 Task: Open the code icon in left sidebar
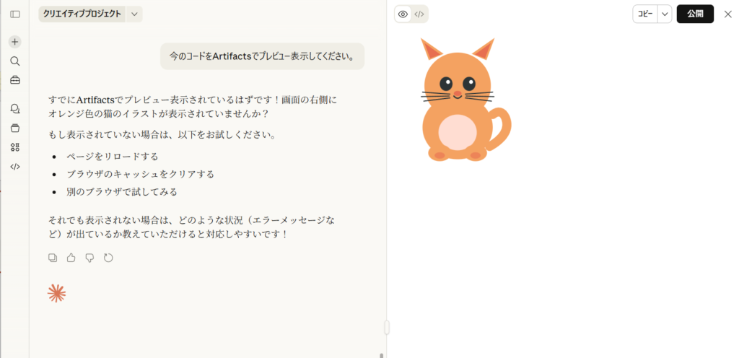coord(15,166)
